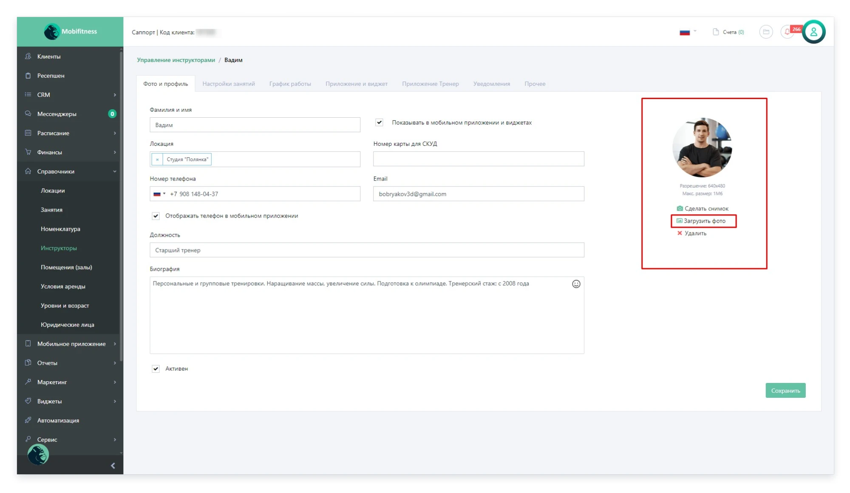850x493 pixels.
Task: Open the emoji picker in biography field
Action: [x=576, y=284]
